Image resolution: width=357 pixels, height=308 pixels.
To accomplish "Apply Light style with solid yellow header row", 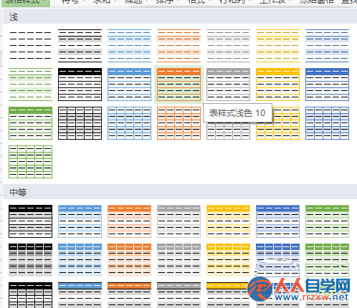I will [x=277, y=85].
